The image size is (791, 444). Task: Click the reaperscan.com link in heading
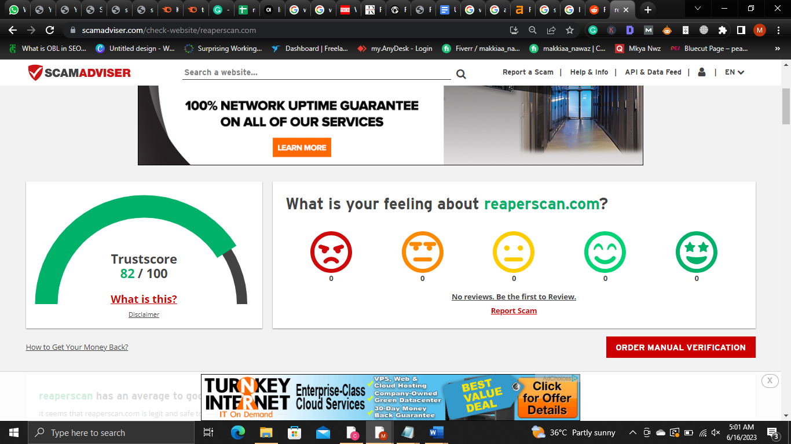tap(541, 203)
